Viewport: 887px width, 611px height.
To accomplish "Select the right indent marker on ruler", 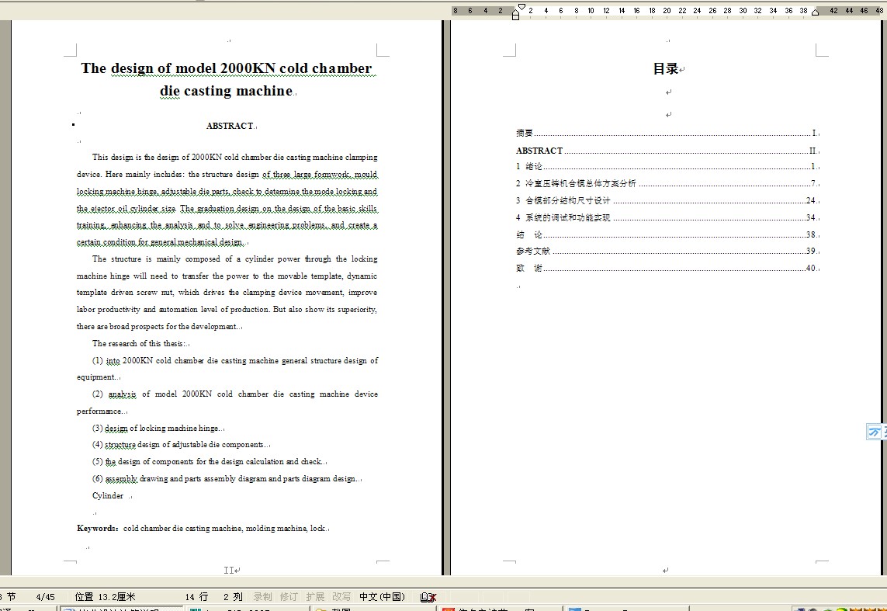I will click(x=815, y=12).
